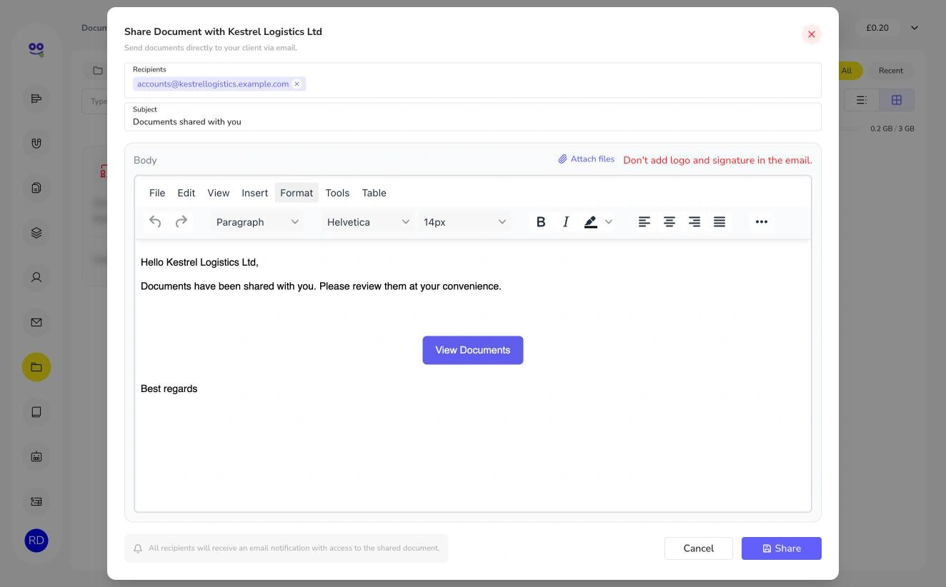
Task: Align text right
Action: pyautogui.click(x=694, y=222)
